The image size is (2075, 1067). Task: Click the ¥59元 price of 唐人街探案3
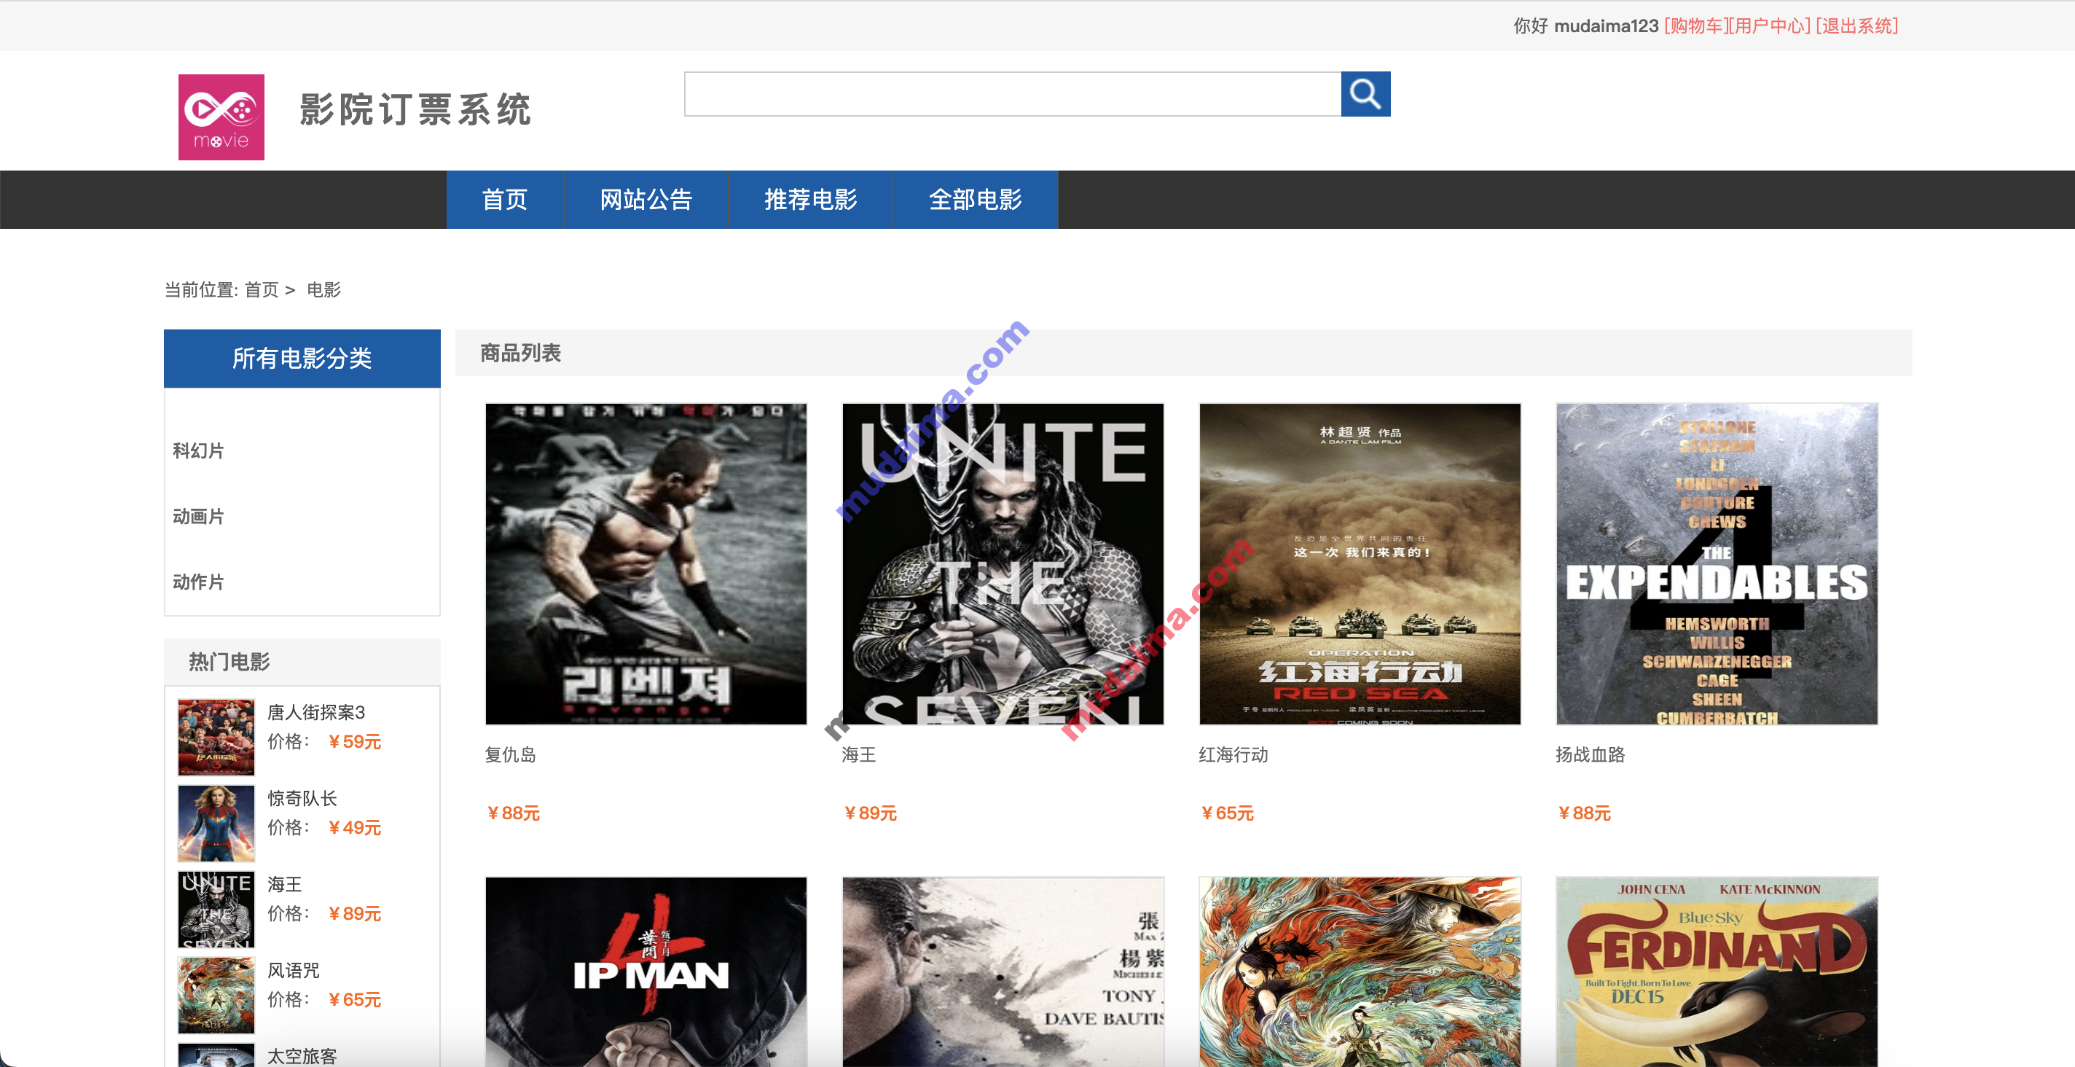(x=354, y=741)
